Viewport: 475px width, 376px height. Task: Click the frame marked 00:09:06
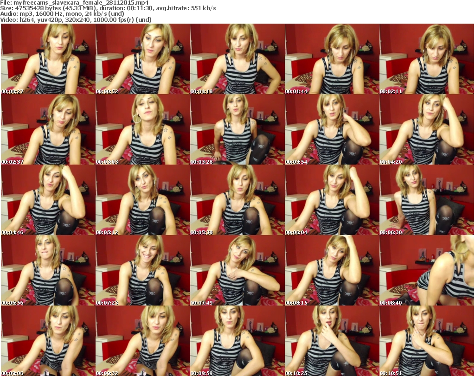[48, 341]
